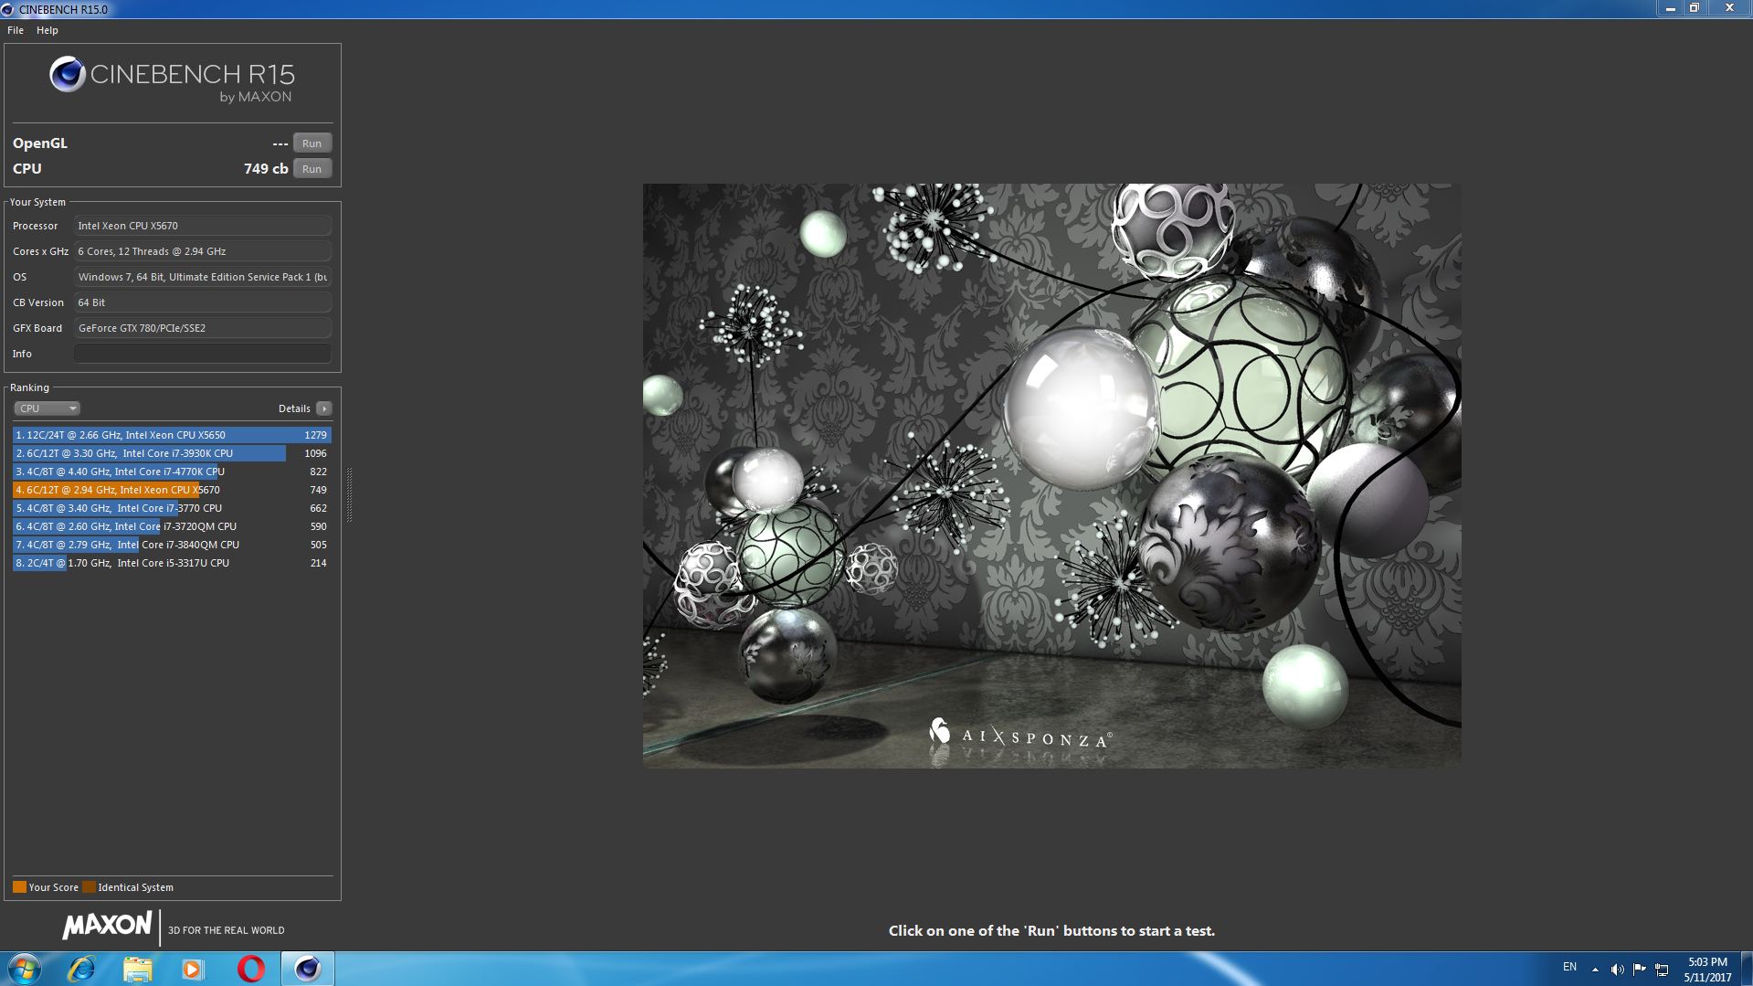This screenshot has height=986, width=1753.
Task: Open the File menu
Action: (15, 30)
